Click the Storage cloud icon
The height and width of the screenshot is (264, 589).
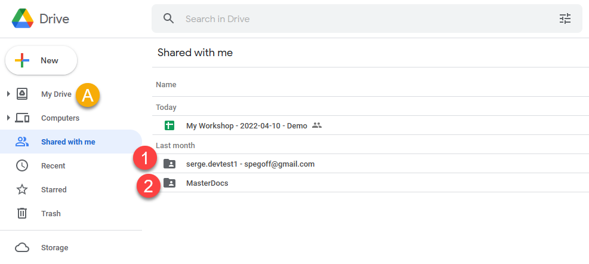(22, 247)
